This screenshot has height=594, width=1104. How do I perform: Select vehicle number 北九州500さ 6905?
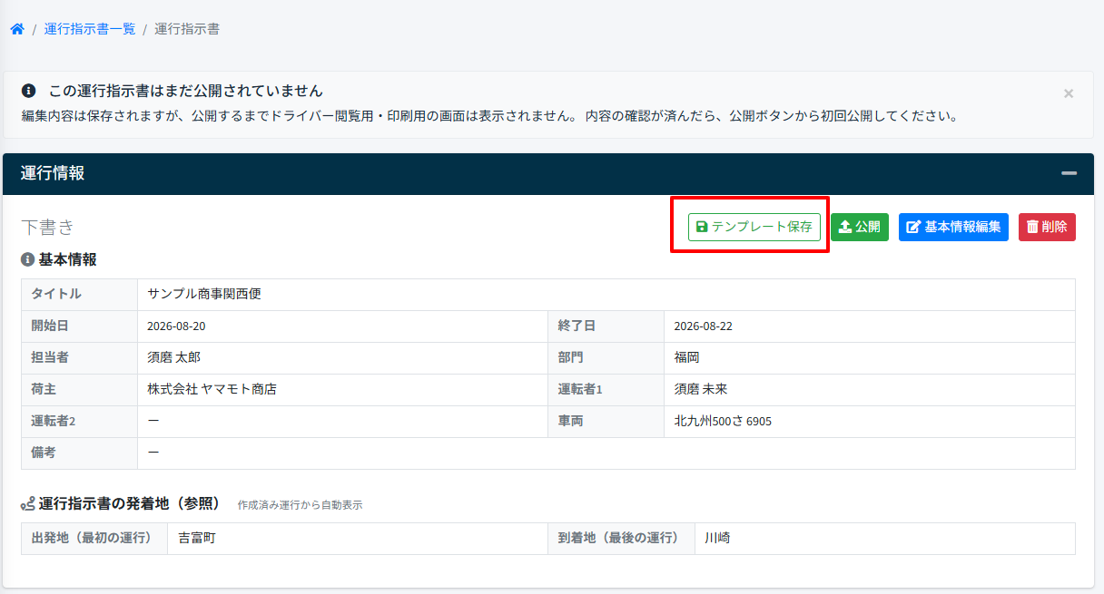coord(723,421)
